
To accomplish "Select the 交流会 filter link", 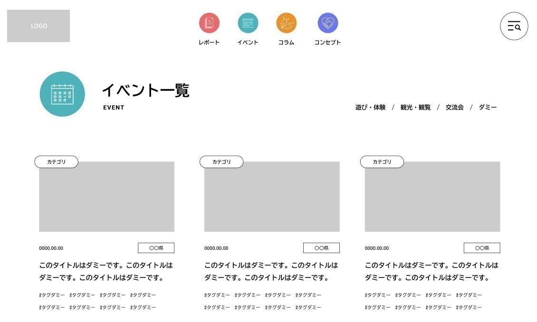I will pos(454,107).
